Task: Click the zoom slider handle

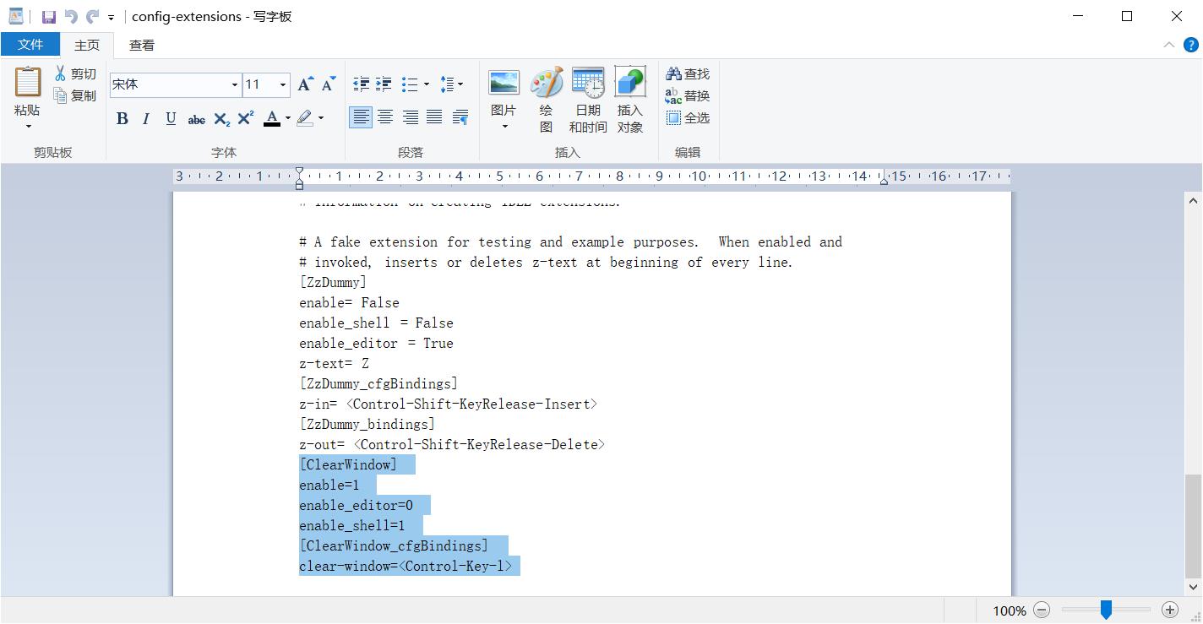Action: pos(1106,610)
